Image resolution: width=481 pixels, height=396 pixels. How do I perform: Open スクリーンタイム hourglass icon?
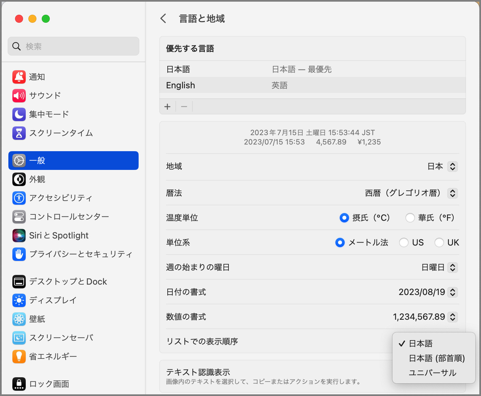click(19, 133)
